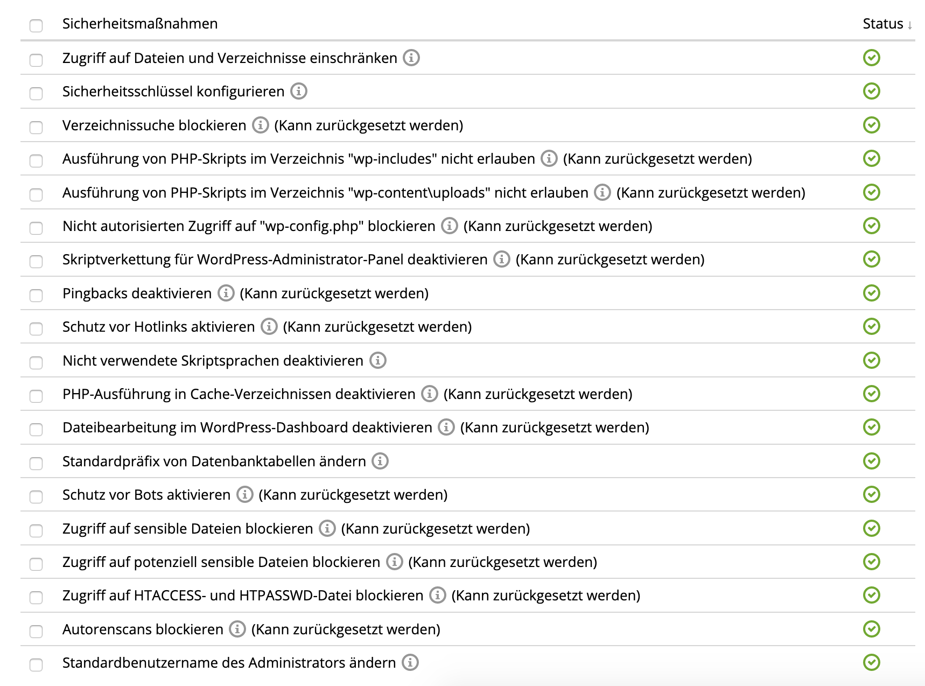Click info icon next to Verzeichnissuche blockieren
This screenshot has width=925, height=686.
261,125
